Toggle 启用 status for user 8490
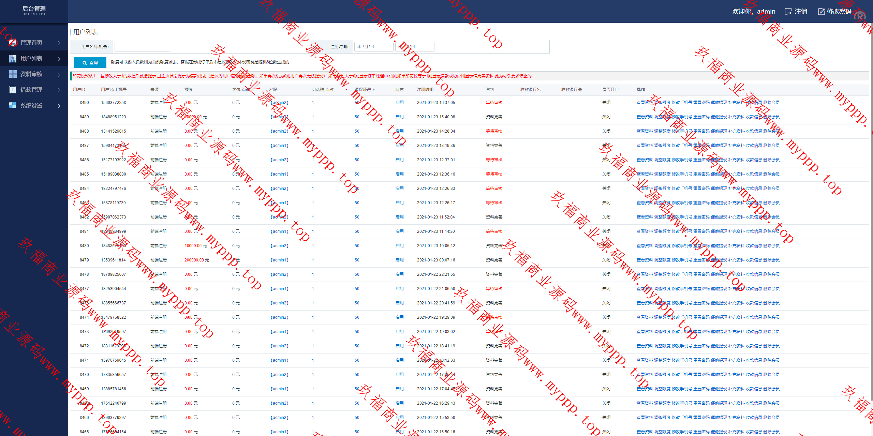 coord(399,103)
